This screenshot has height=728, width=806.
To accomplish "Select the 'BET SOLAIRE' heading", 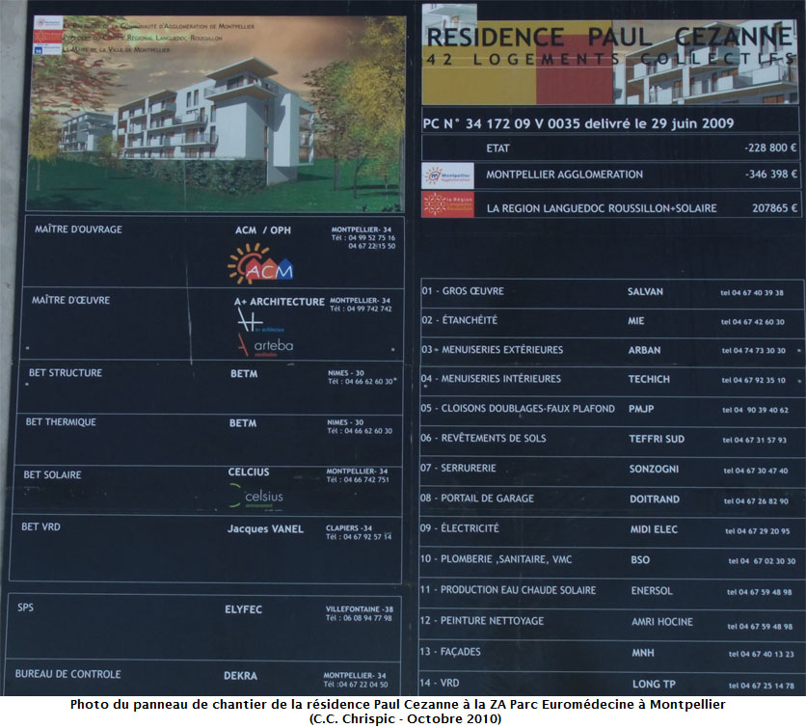I will tap(52, 474).
